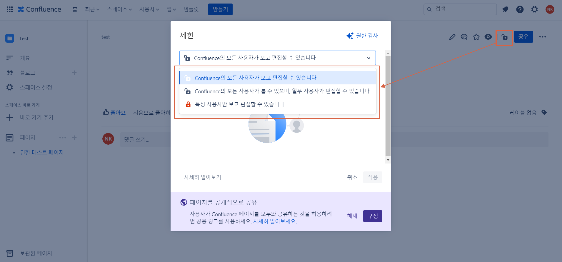Star this page as favorite
This screenshot has width=562, height=262.
476,37
